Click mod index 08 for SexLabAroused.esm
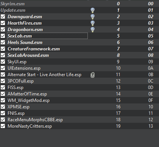The width and height of the screenshot is (159, 147). click(151, 55)
